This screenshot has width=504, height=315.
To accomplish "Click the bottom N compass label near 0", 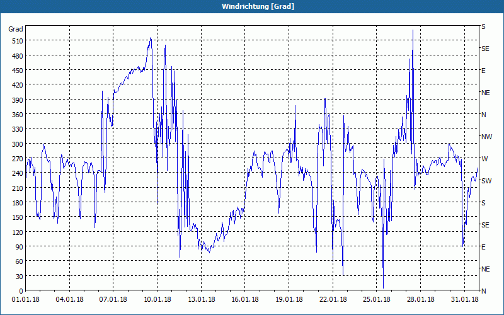I will [483, 291].
